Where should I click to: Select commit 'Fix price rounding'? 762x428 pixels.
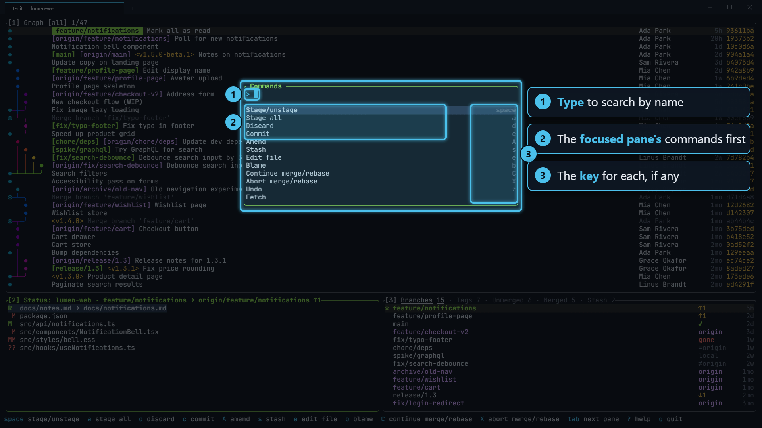coord(381,269)
